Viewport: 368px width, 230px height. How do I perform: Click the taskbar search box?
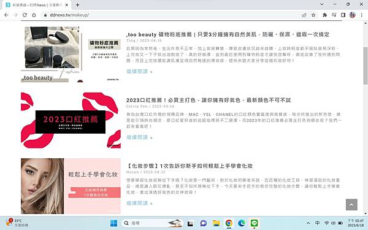pyautogui.click(x=153, y=223)
